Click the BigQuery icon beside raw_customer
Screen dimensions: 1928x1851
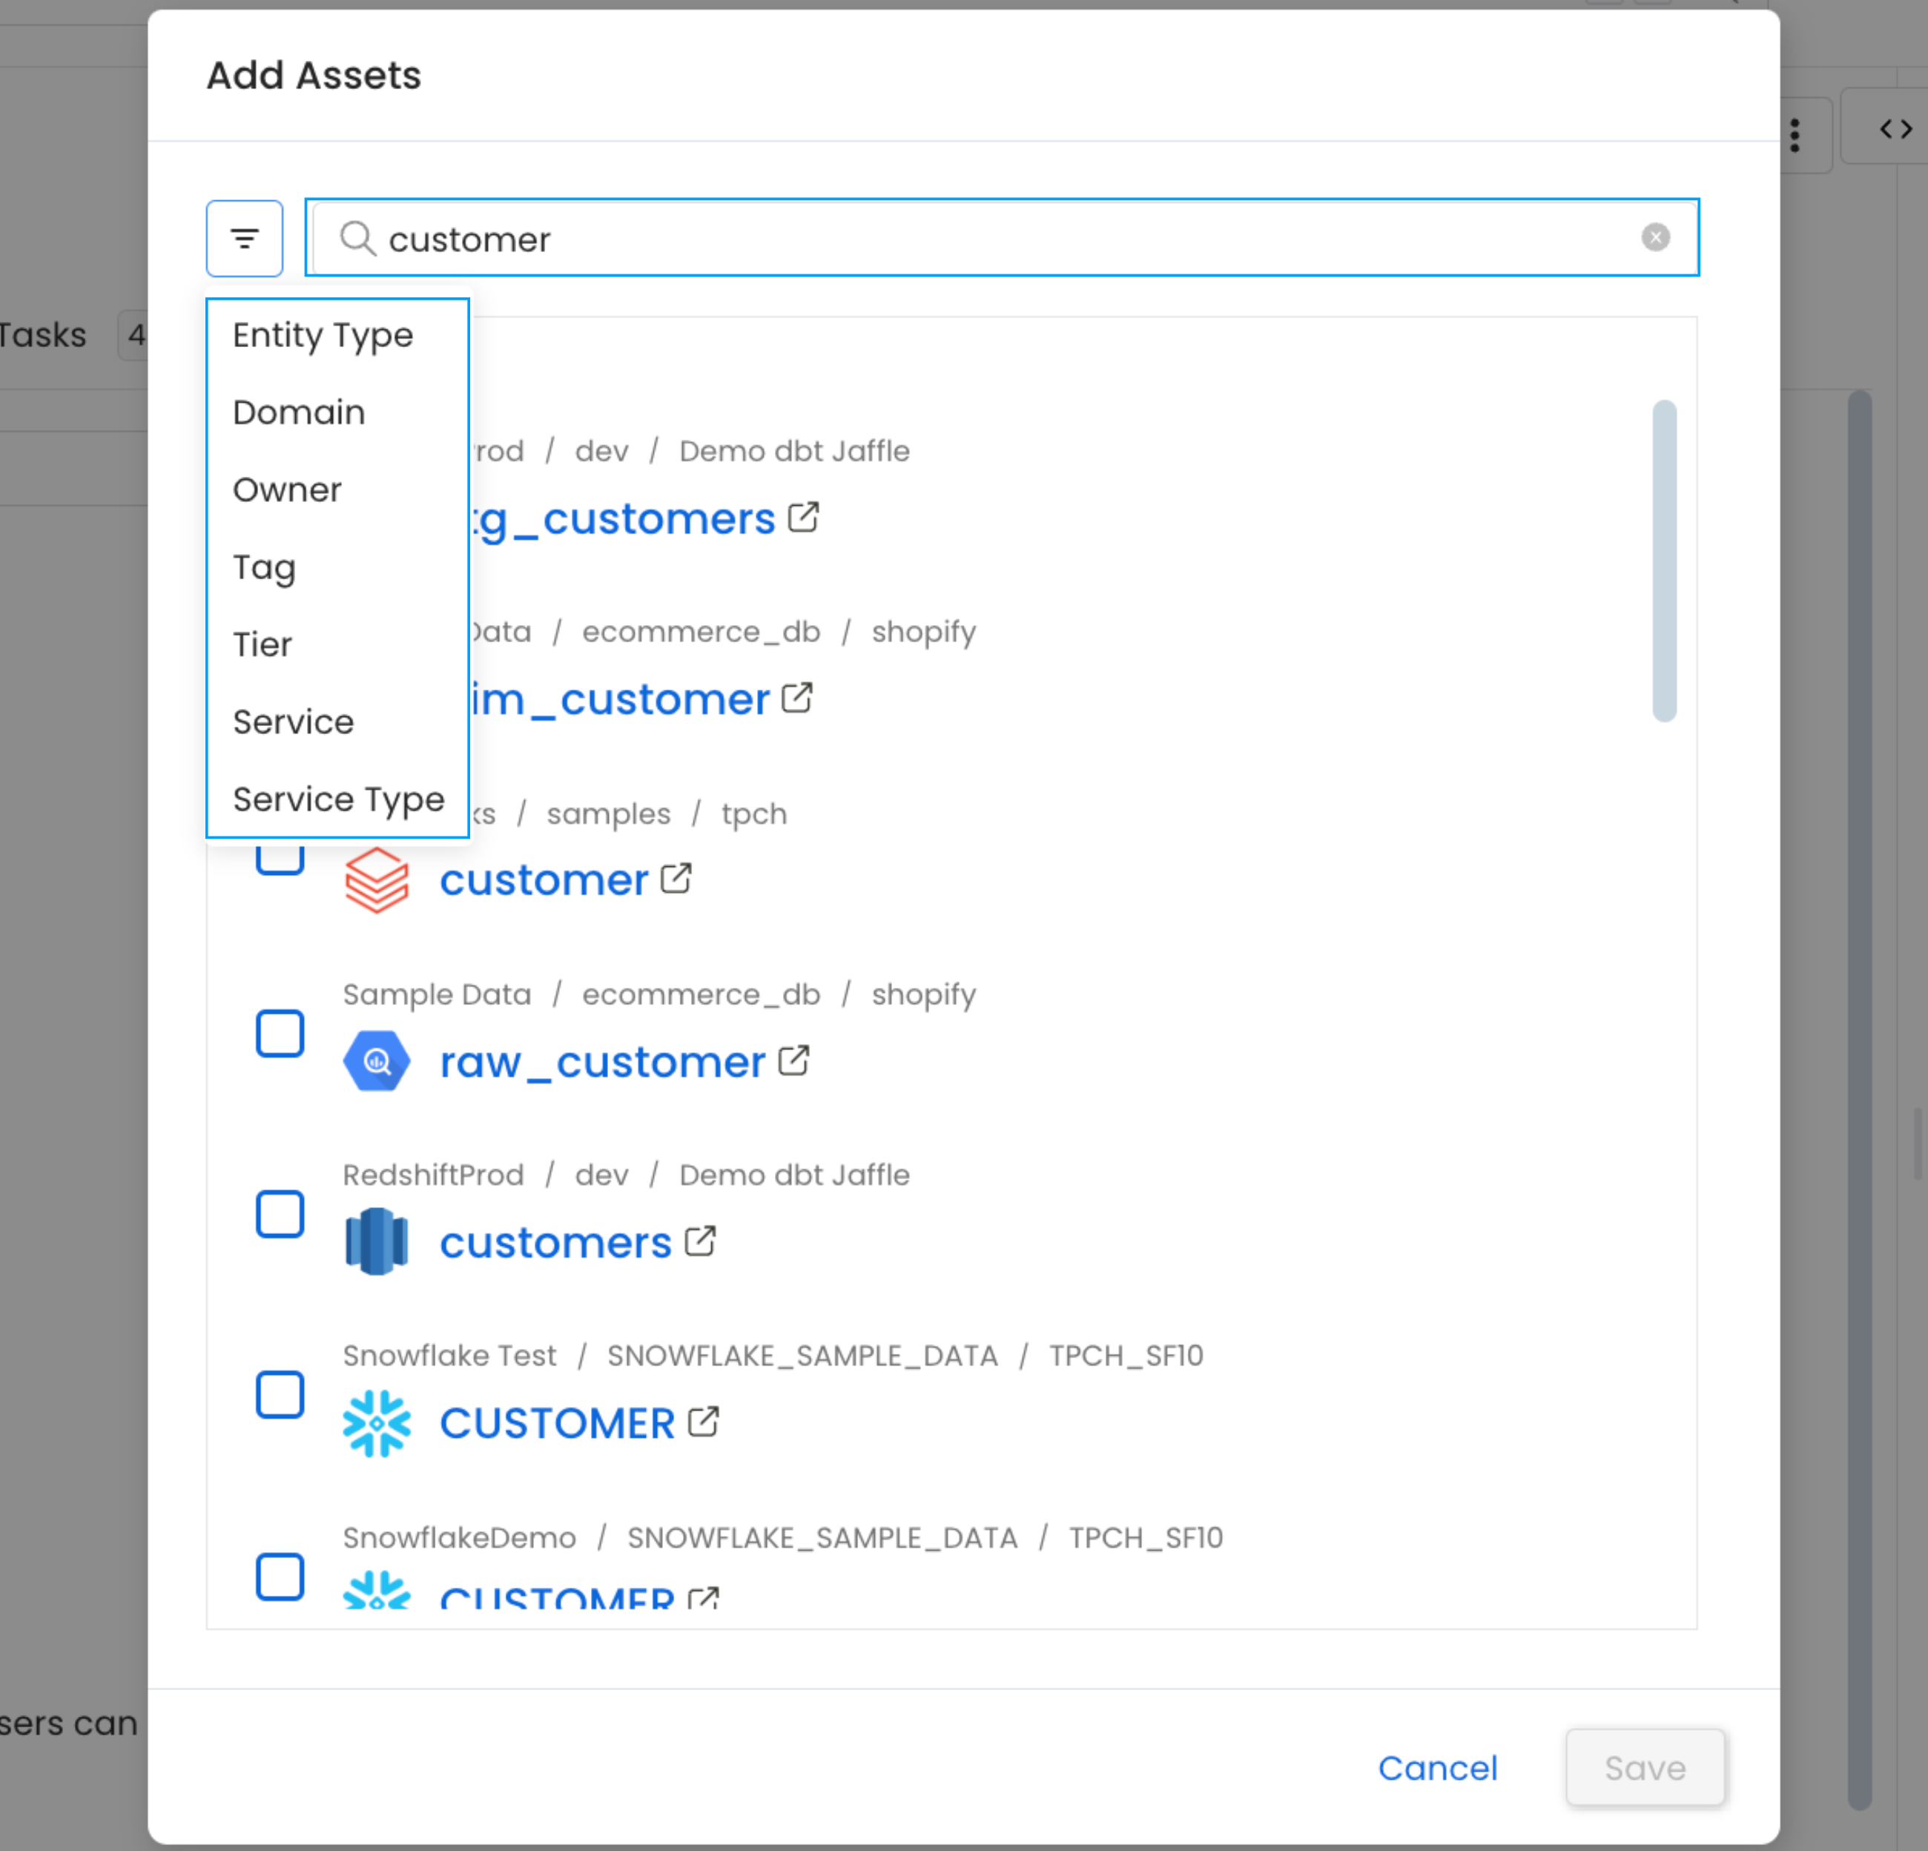[377, 1060]
